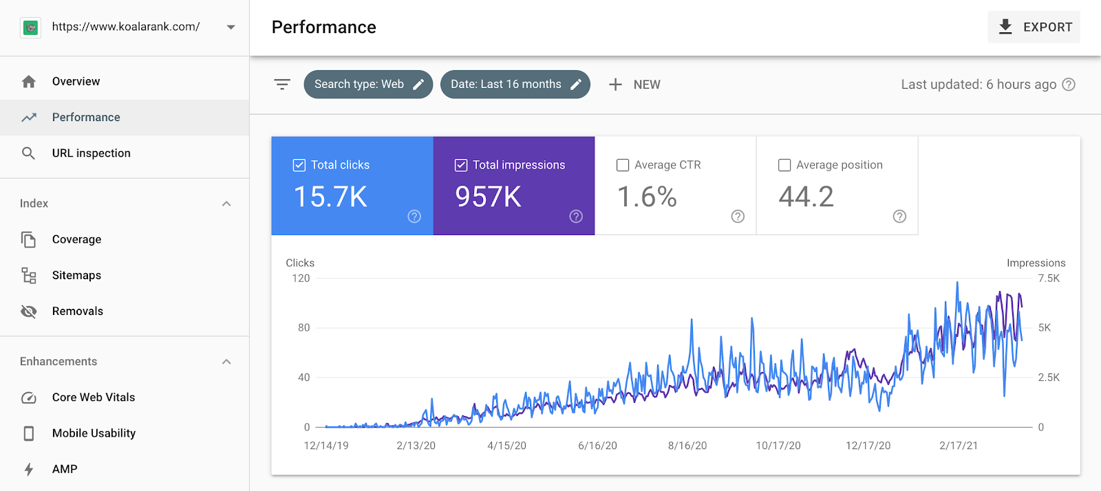The height and width of the screenshot is (491, 1101).
Task: Open the property selector dropdown arrow
Action: coord(231,28)
